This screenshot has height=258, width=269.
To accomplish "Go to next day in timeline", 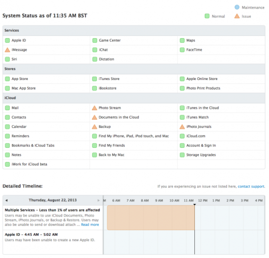I will point(99,200).
